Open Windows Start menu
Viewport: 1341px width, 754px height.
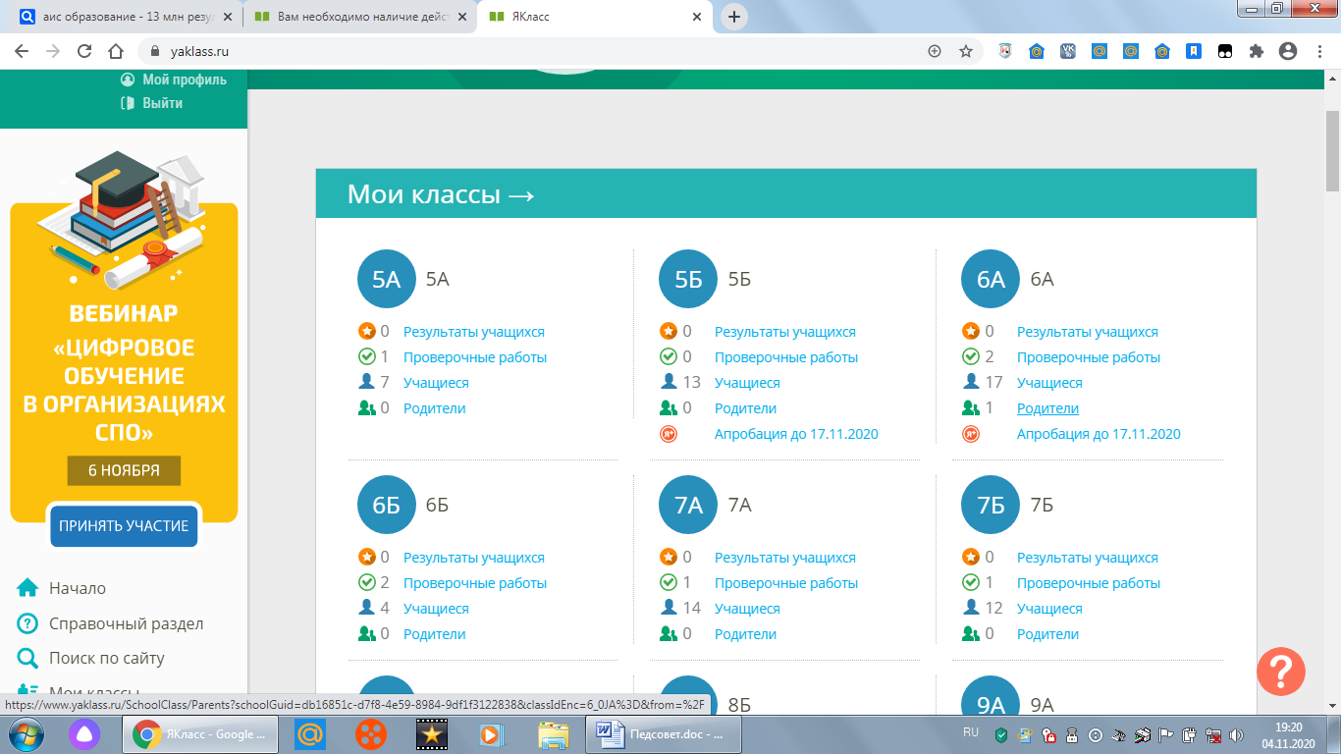[26, 733]
